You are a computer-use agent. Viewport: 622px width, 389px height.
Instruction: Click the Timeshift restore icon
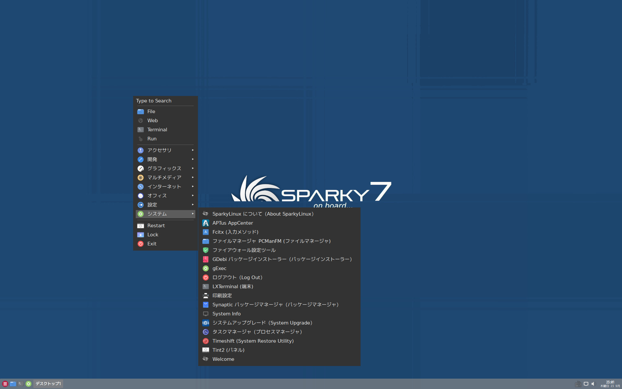coord(206,341)
